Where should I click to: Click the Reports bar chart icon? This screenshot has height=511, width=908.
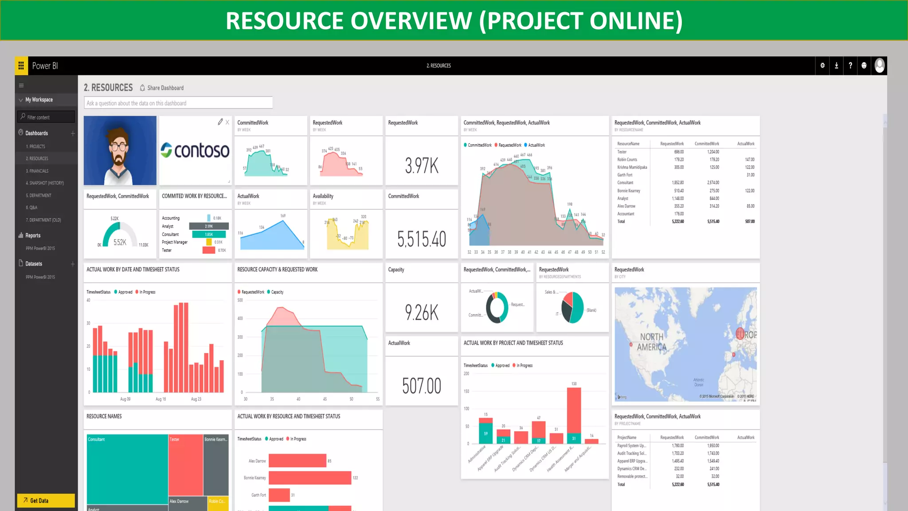tap(20, 235)
